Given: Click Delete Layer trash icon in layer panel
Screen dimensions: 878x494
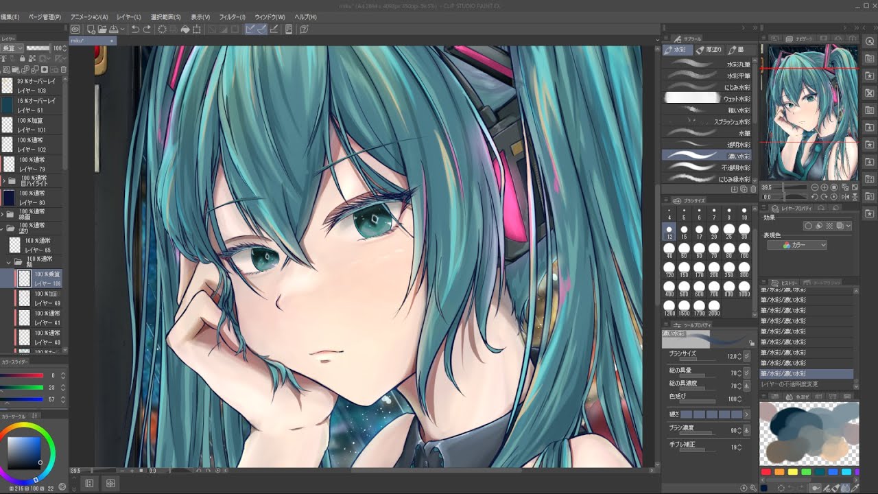Looking at the screenshot, I should pyautogui.click(x=64, y=69).
